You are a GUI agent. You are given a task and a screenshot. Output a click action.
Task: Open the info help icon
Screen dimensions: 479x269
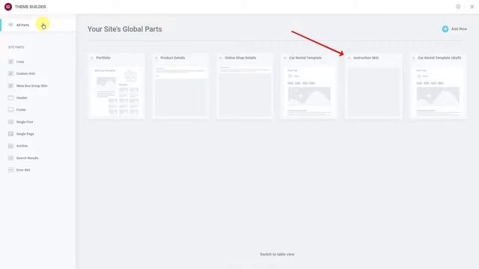458,7
